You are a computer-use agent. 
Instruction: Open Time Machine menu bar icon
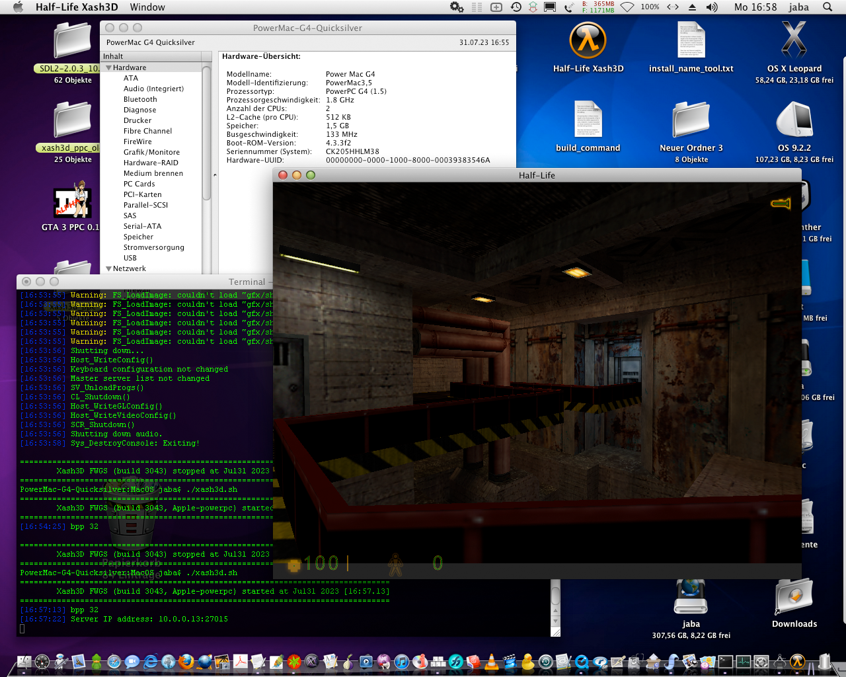click(x=516, y=7)
